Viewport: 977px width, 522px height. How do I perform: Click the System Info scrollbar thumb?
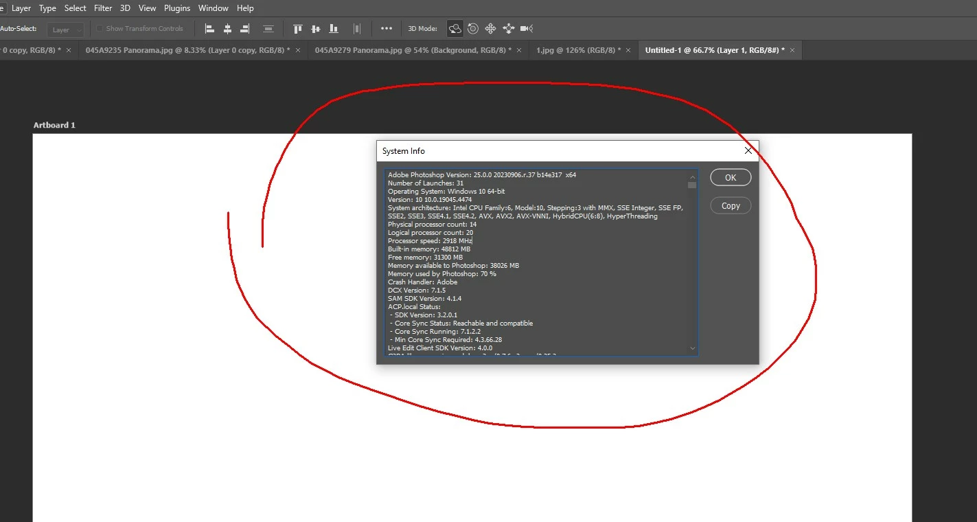tap(692, 185)
